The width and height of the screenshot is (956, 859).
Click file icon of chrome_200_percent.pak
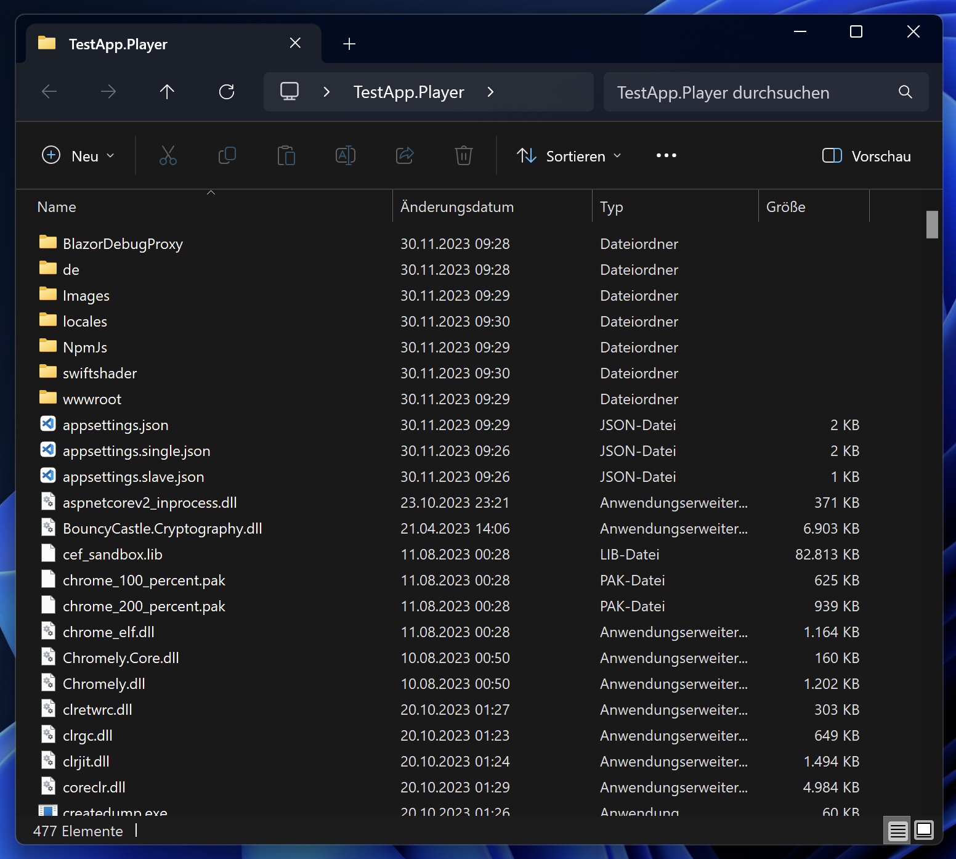point(48,605)
